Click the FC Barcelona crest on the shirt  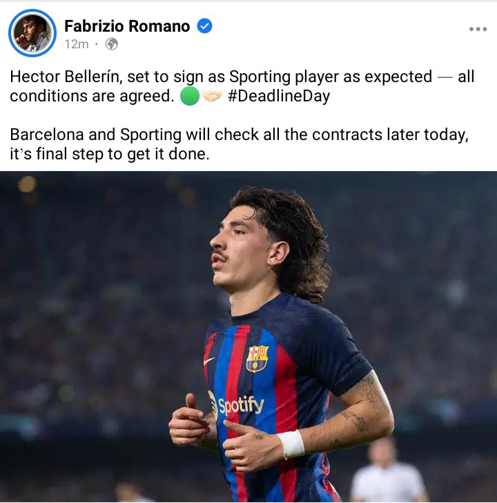click(x=257, y=359)
